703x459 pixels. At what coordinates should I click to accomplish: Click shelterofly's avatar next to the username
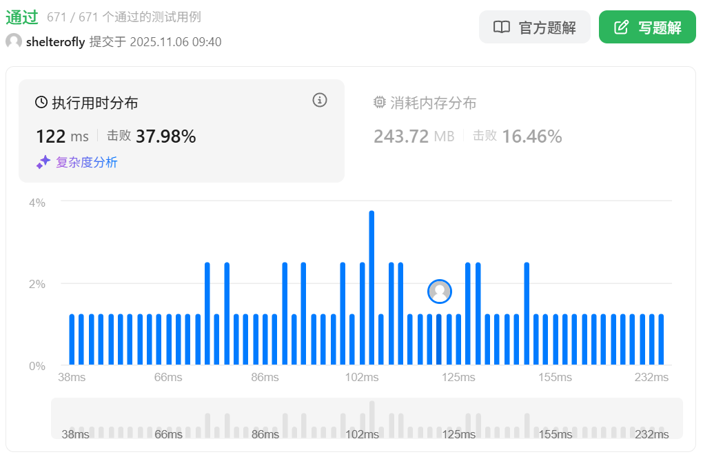14,41
